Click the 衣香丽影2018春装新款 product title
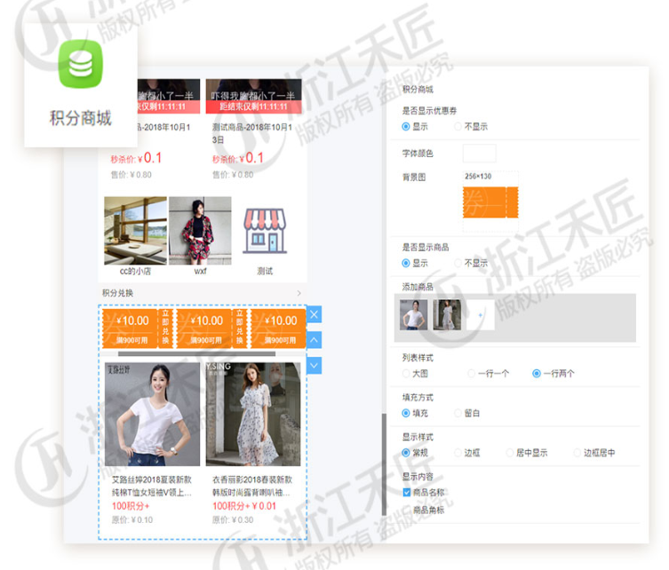This screenshot has height=570, width=669. [x=252, y=486]
